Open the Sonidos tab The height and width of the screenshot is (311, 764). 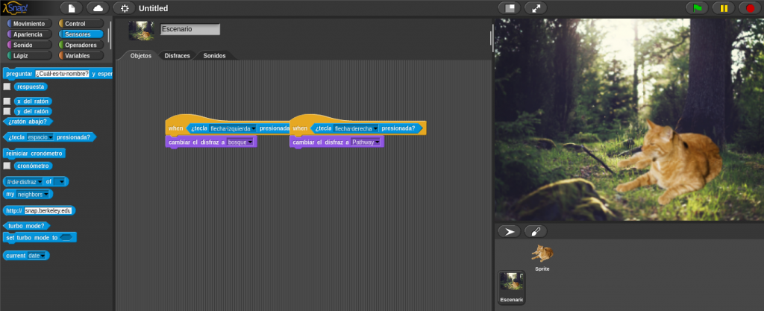tap(214, 56)
